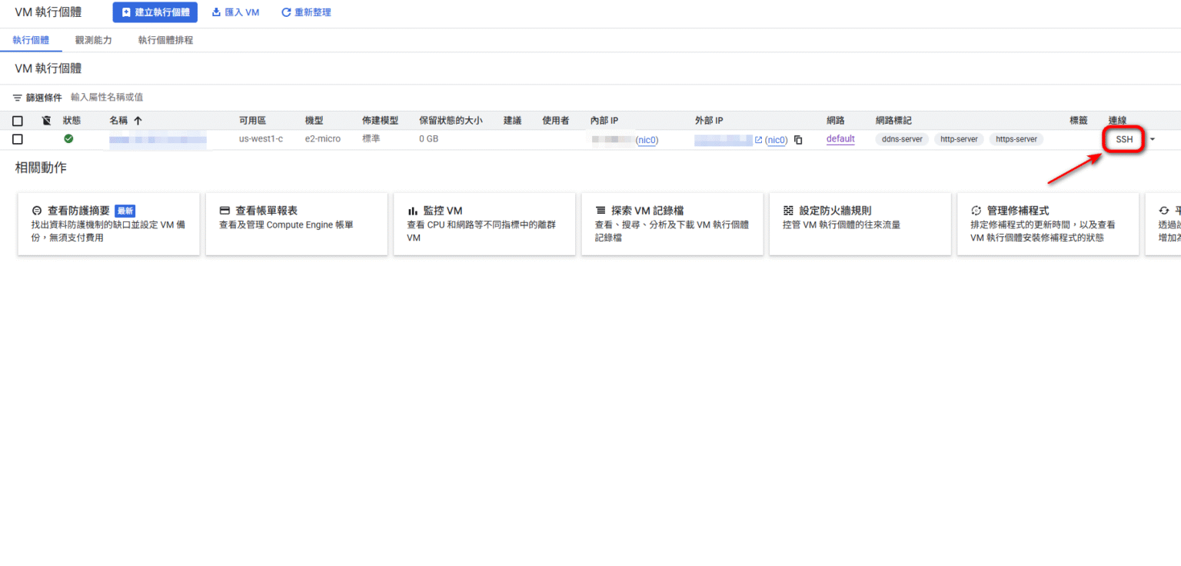1181x566 pixels.
Task: Click the import VM download icon
Action: pos(216,12)
